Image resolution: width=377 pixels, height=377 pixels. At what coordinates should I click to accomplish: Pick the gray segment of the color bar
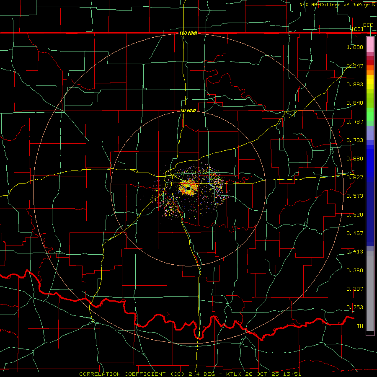(370, 291)
